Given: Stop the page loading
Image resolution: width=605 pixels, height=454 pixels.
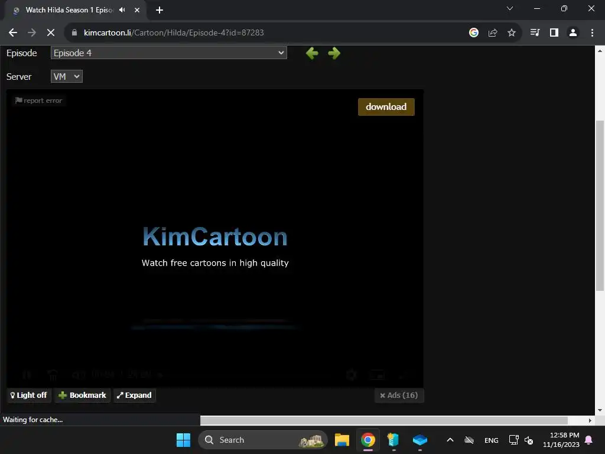Looking at the screenshot, I should click(x=51, y=33).
